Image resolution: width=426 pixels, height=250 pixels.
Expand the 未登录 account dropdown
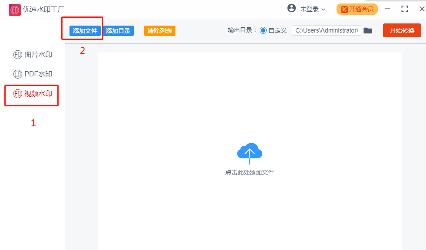point(313,9)
